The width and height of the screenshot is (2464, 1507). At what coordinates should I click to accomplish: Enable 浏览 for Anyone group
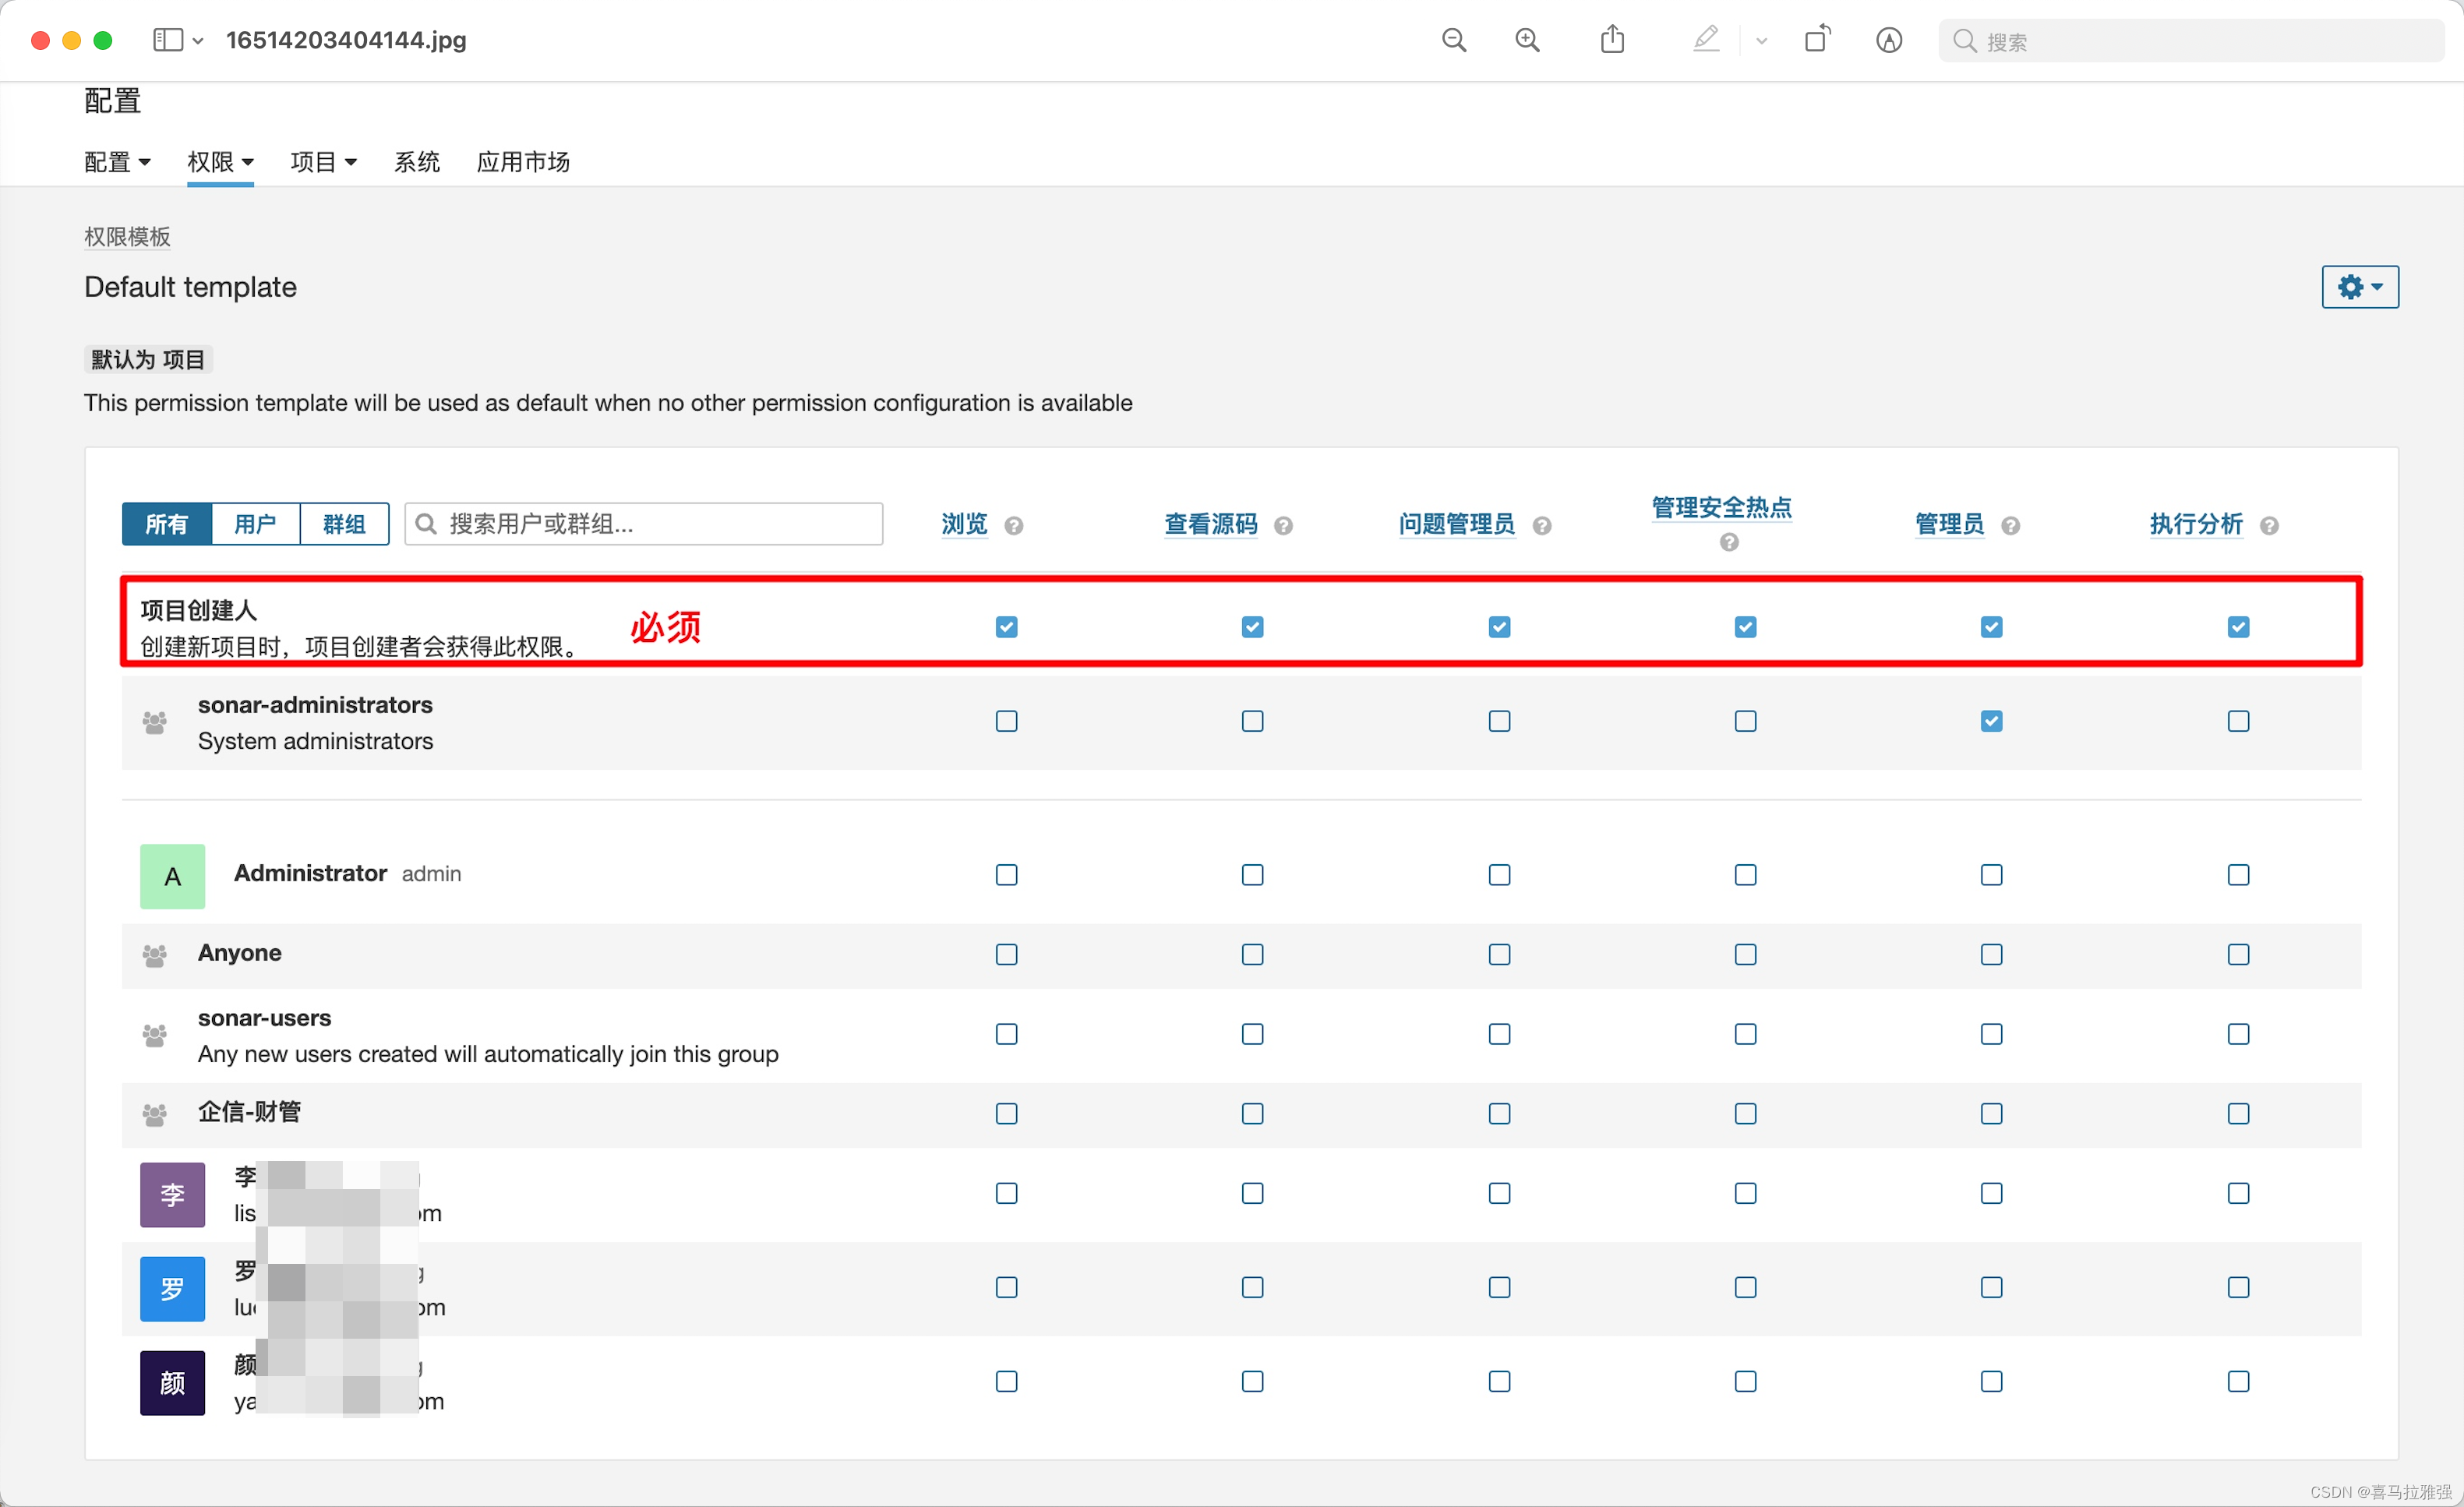[x=1006, y=954]
